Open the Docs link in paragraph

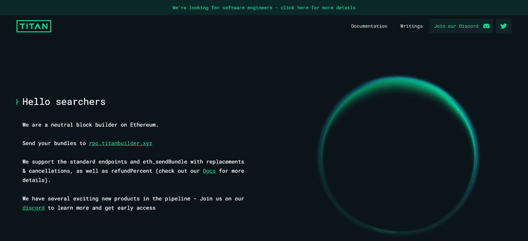point(209,171)
